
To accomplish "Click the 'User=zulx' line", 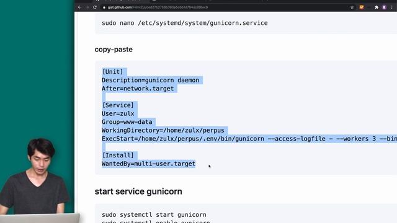I will (118, 113).
